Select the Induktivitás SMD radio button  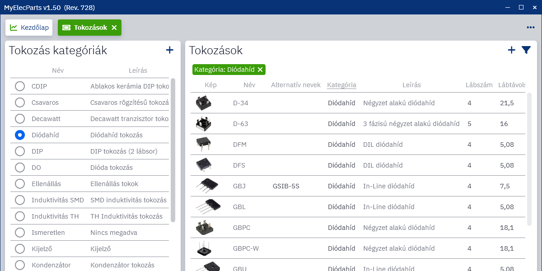[x=20, y=200]
